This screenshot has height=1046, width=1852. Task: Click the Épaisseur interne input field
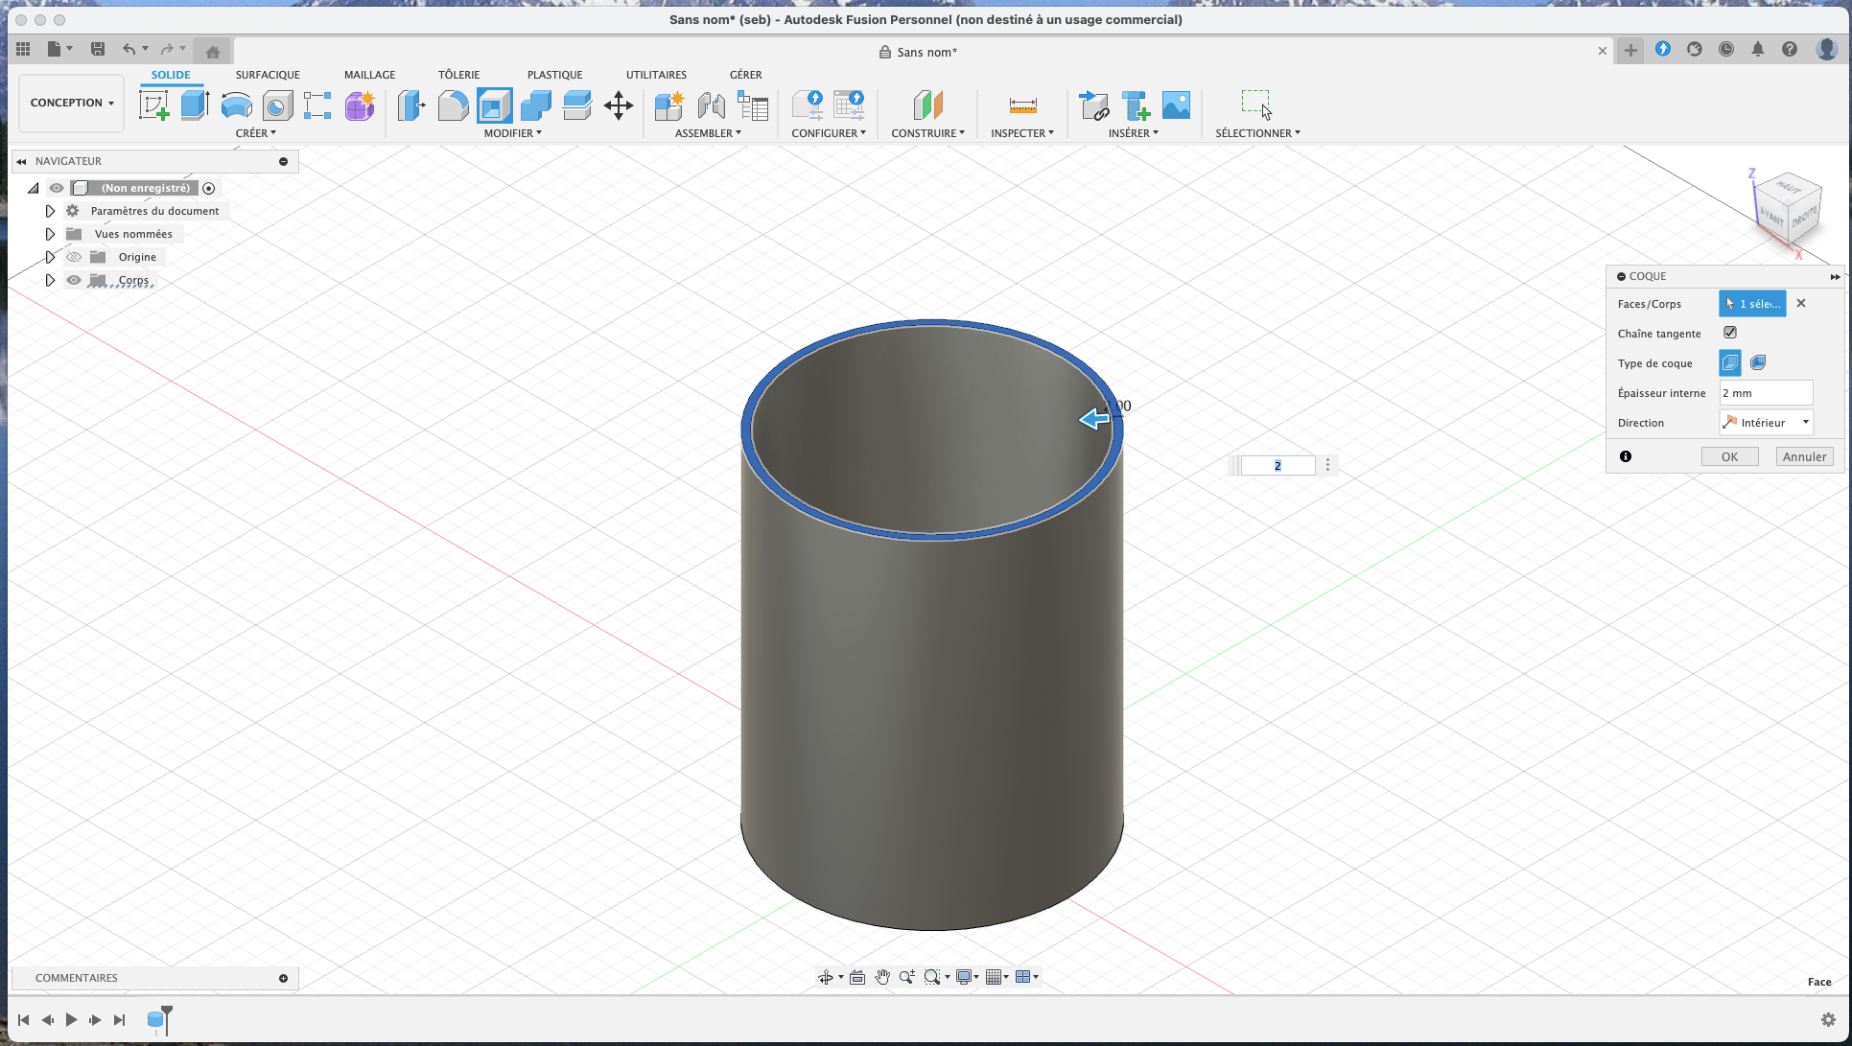[1765, 393]
